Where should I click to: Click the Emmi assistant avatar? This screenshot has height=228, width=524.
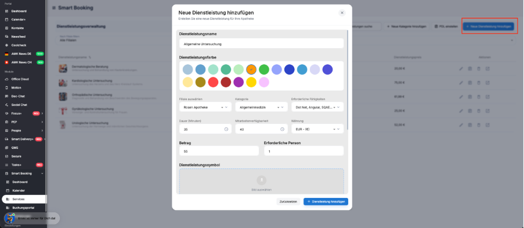[x=9, y=218]
